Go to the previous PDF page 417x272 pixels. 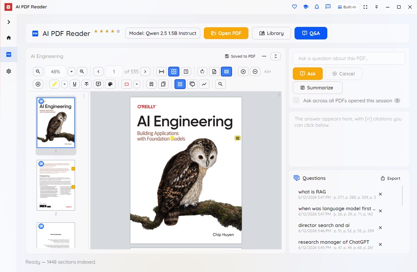(x=98, y=72)
